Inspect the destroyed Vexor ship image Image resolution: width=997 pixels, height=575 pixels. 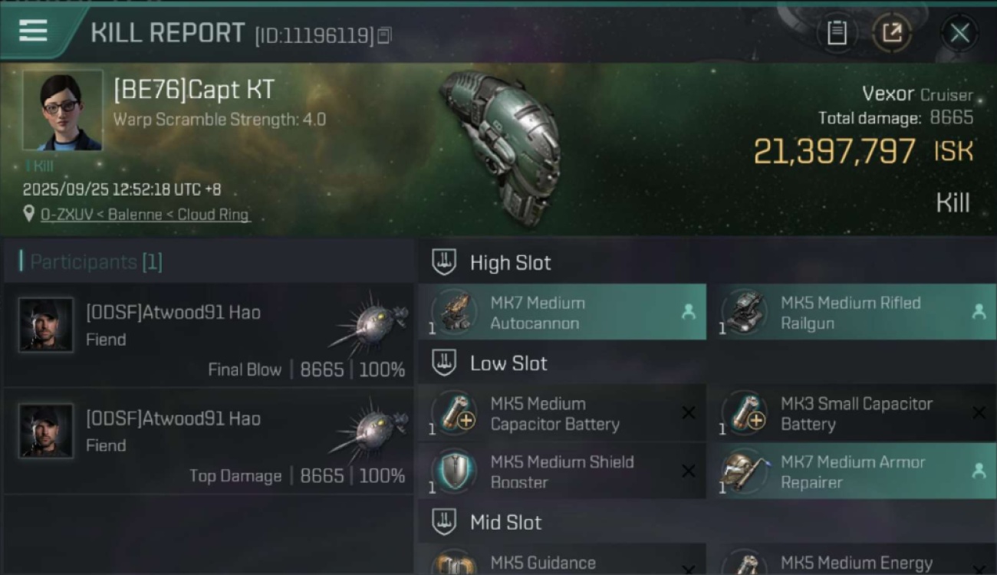[x=502, y=146]
